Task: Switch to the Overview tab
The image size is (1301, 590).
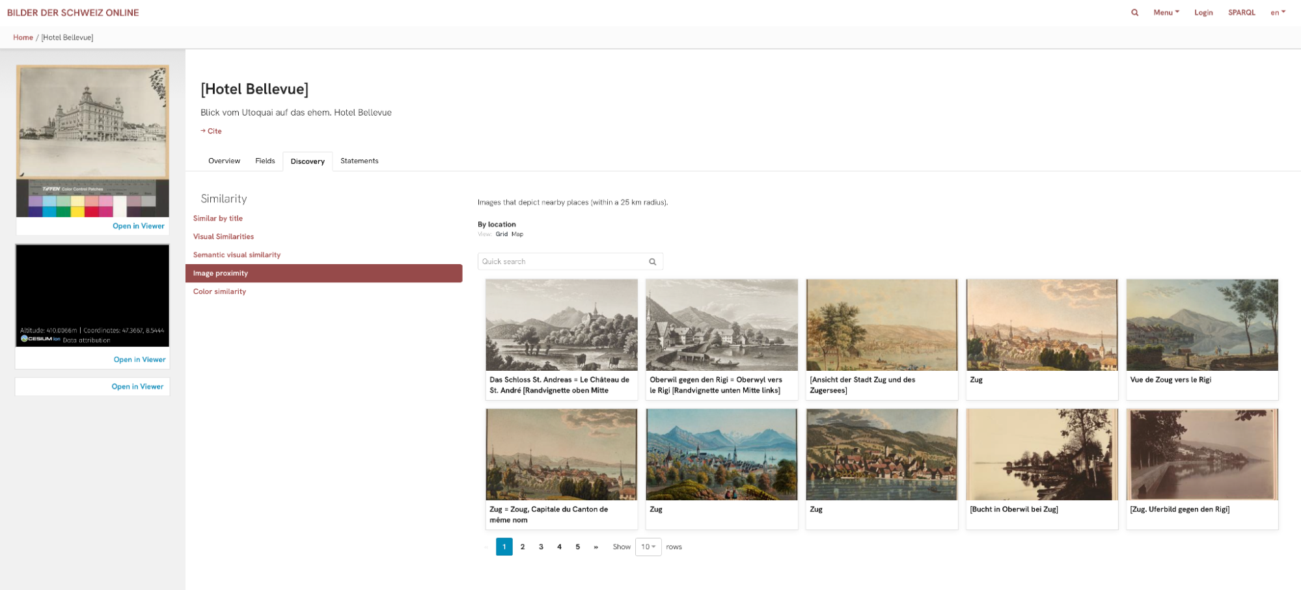Action: [224, 161]
